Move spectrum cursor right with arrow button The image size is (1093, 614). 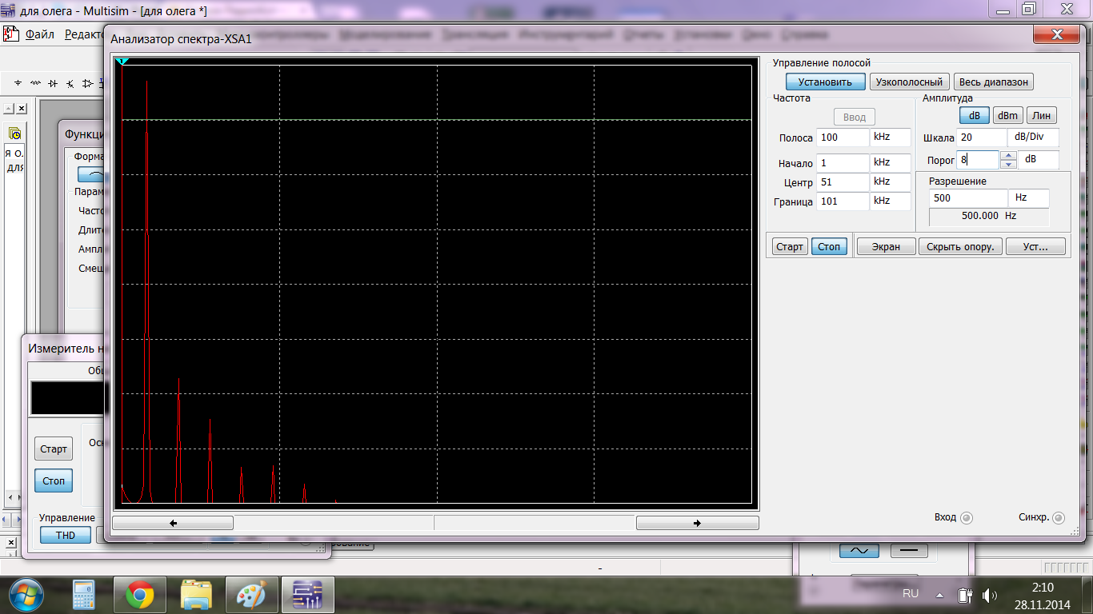(x=697, y=523)
